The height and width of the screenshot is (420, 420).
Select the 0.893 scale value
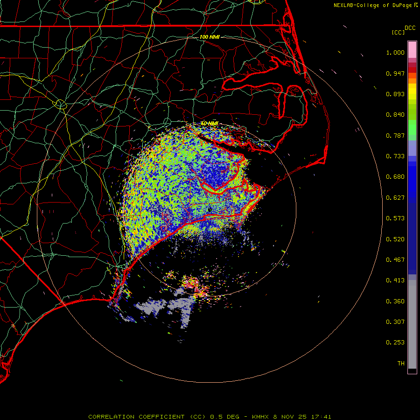[395, 94]
